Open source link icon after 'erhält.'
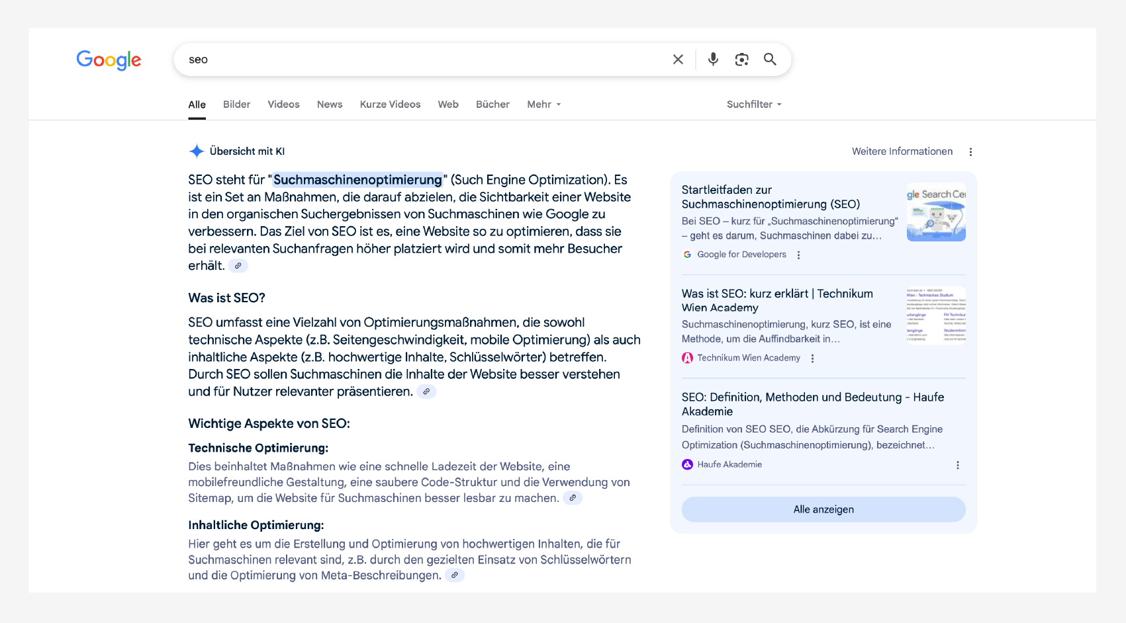The image size is (1126, 623). point(238,266)
